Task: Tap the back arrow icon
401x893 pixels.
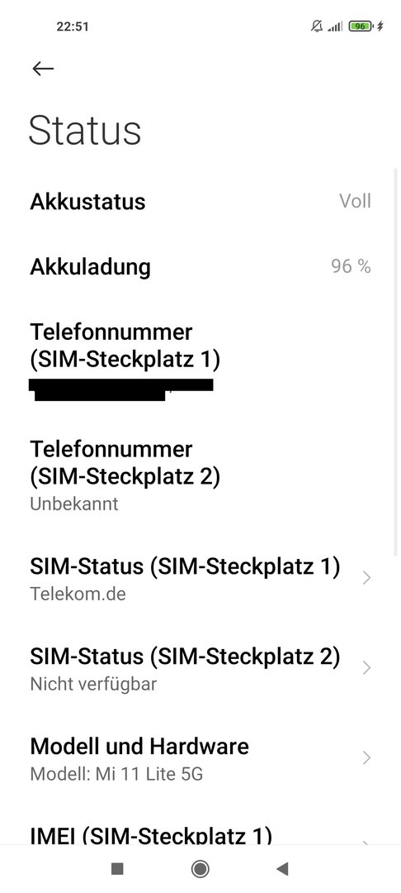Action: (43, 69)
